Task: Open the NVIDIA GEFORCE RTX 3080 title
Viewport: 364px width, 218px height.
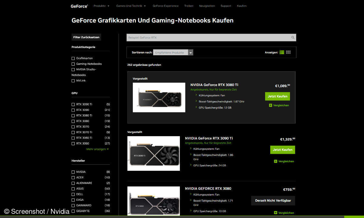Action: tap(208, 188)
